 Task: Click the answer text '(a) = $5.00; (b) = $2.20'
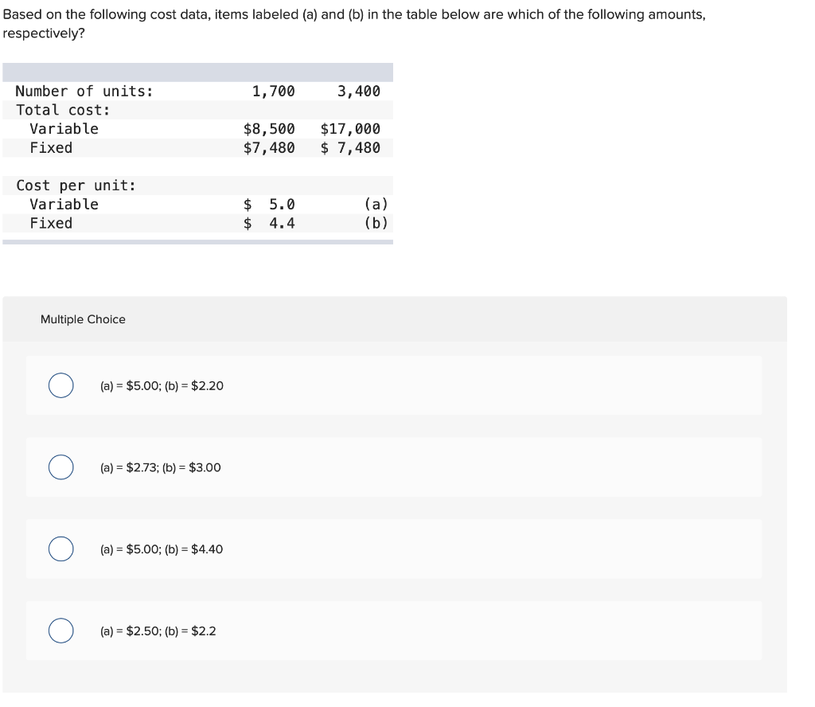click(x=162, y=385)
